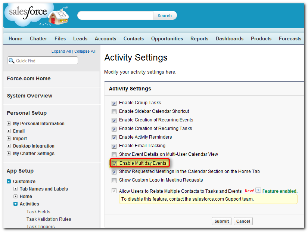Click the Search button

click(165, 16)
